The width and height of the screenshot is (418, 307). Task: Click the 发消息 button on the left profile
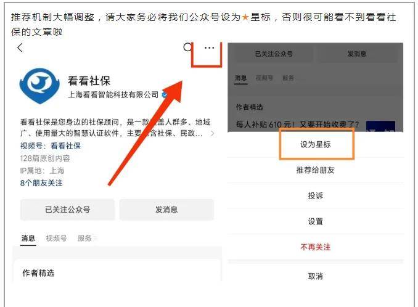(x=166, y=210)
